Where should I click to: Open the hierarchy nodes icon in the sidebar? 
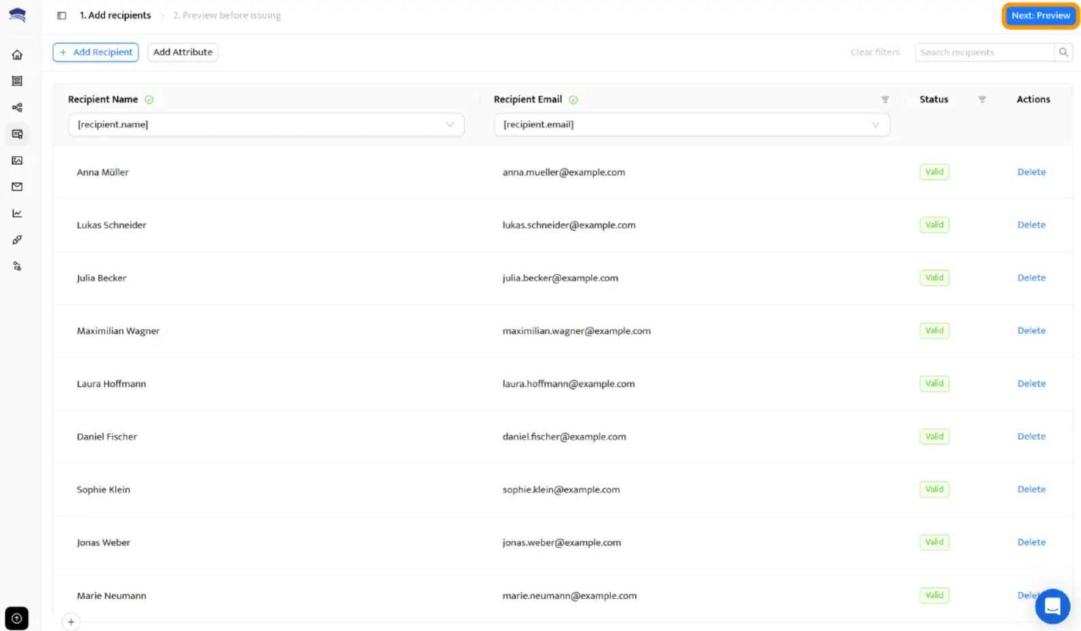[17, 108]
